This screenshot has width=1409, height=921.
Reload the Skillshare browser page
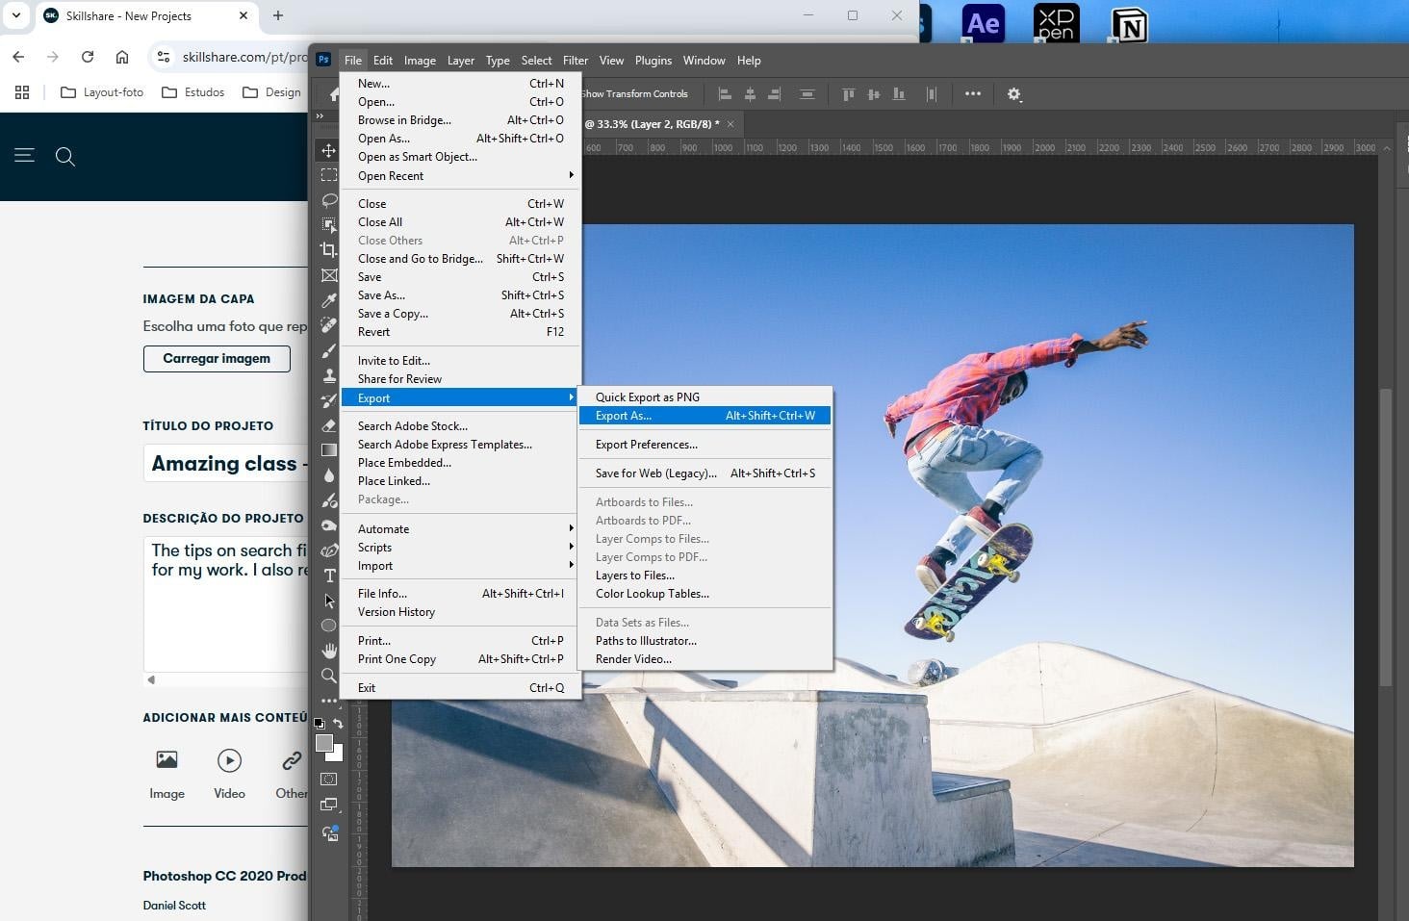(88, 57)
